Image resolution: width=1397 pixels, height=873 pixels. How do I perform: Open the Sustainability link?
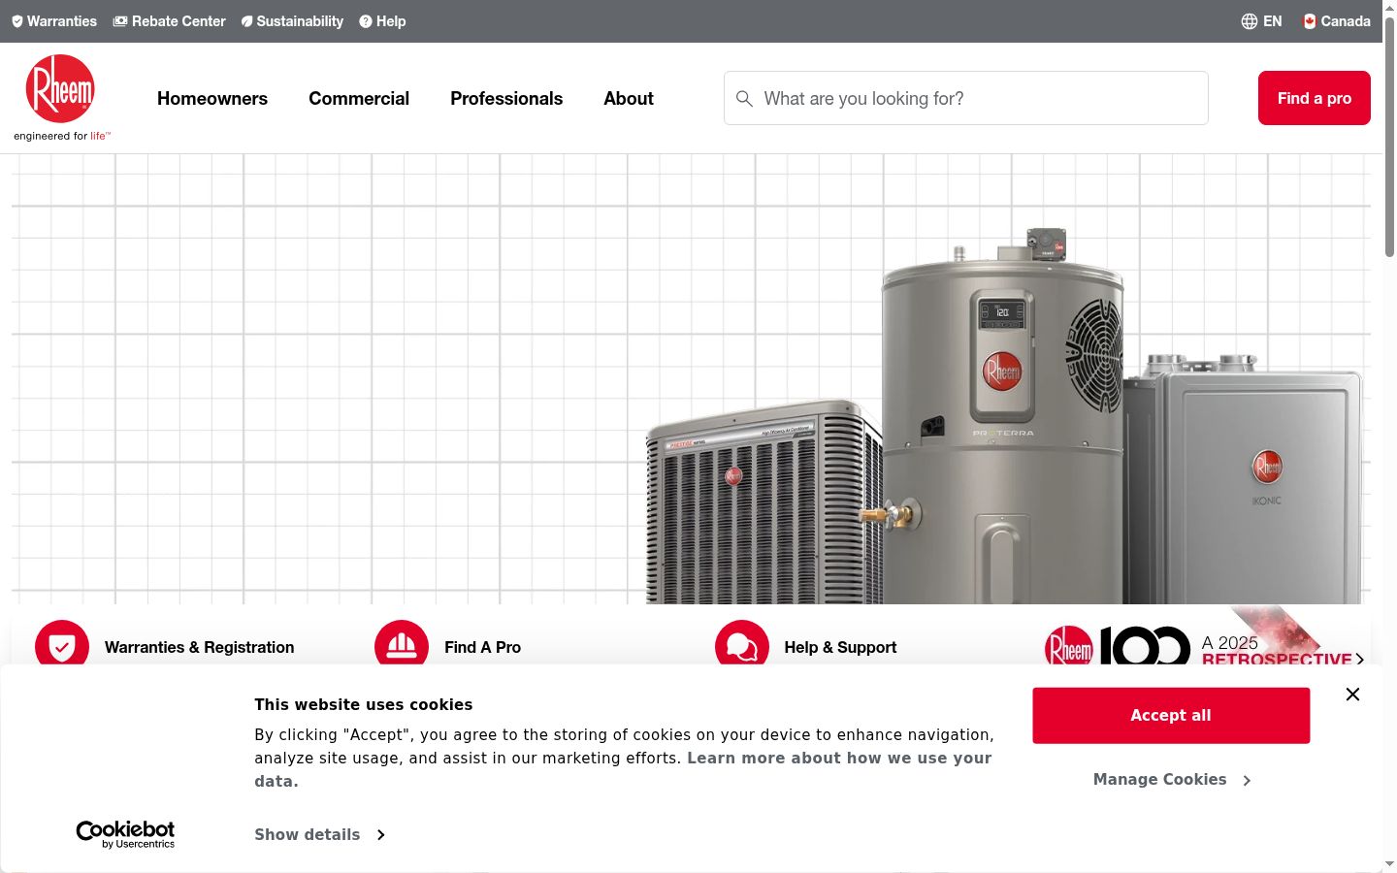click(x=292, y=21)
